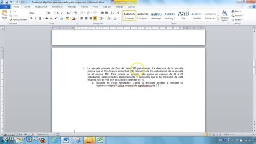This screenshot has height=144, width=256.
Task: Click the Change Styles icon
Action: 225,16
